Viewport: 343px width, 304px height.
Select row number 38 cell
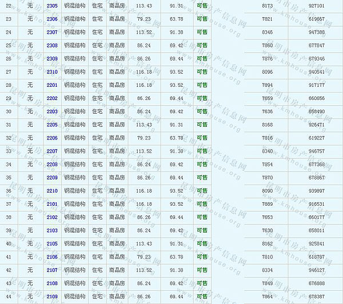(x=9, y=217)
